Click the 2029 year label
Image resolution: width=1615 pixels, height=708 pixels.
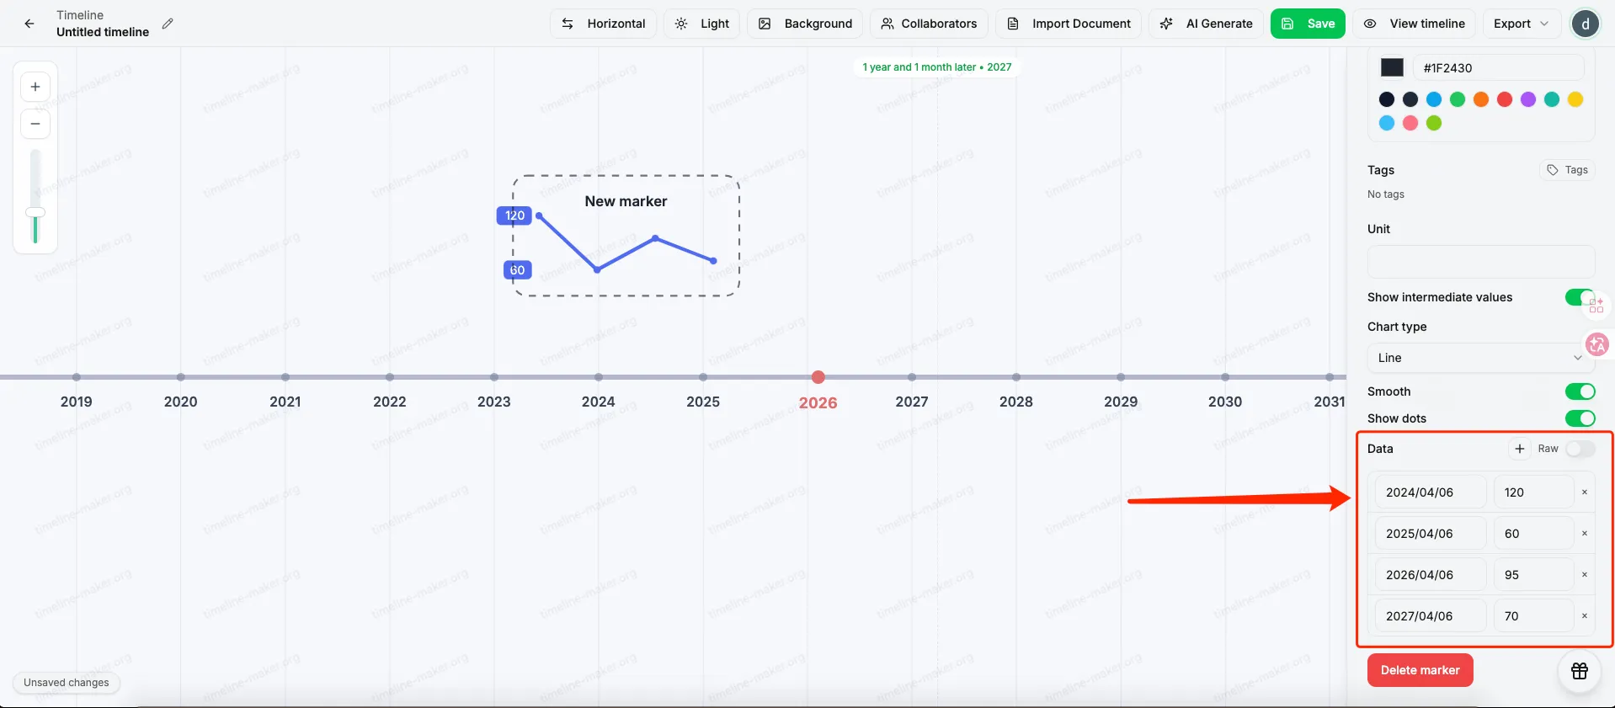[x=1121, y=402]
